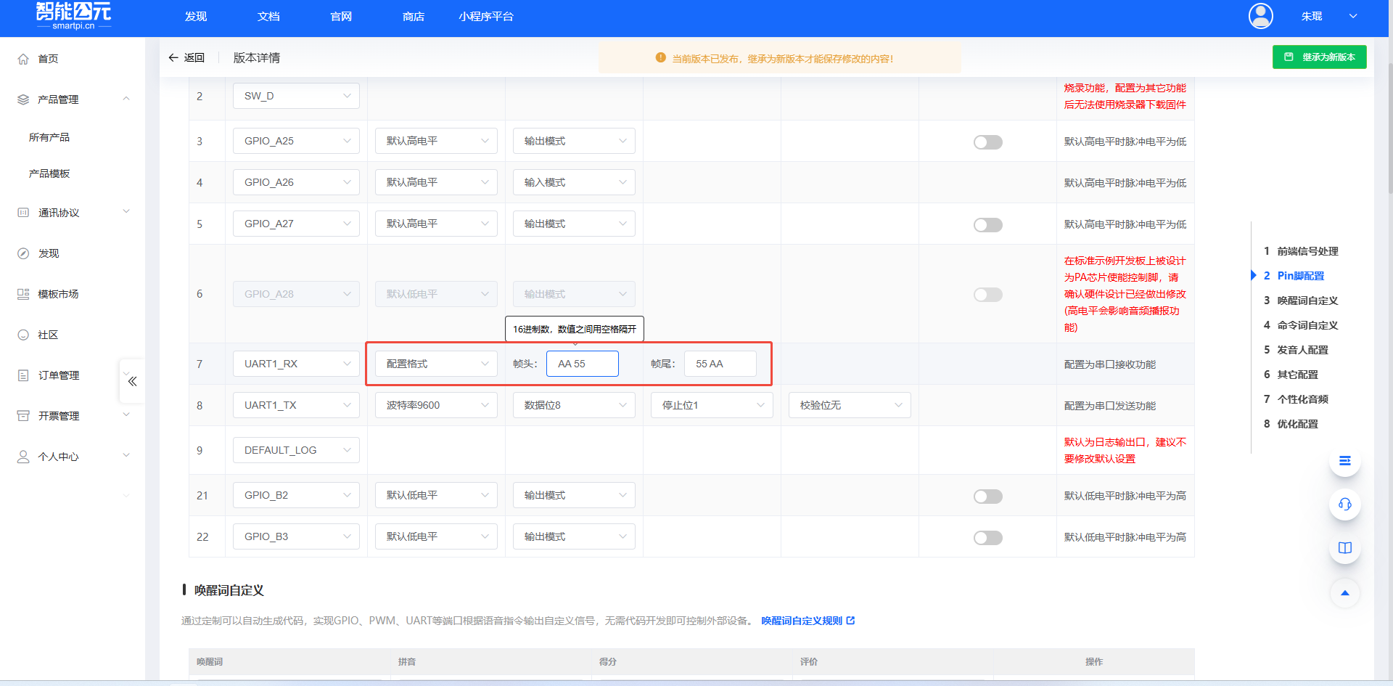This screenshot has height=686, width=1393.
Task: Open the back-to-top arrow icon
Action: click(x=1345, y=593)
